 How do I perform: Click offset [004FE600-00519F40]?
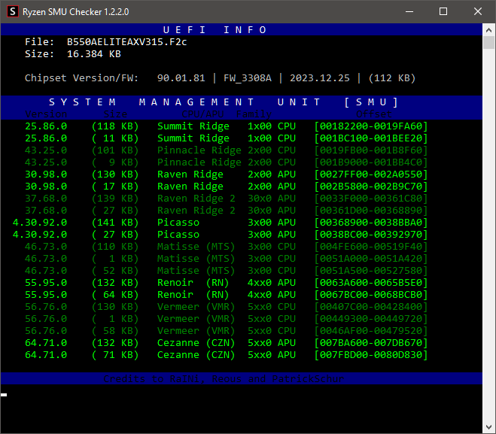click(371, 246)
